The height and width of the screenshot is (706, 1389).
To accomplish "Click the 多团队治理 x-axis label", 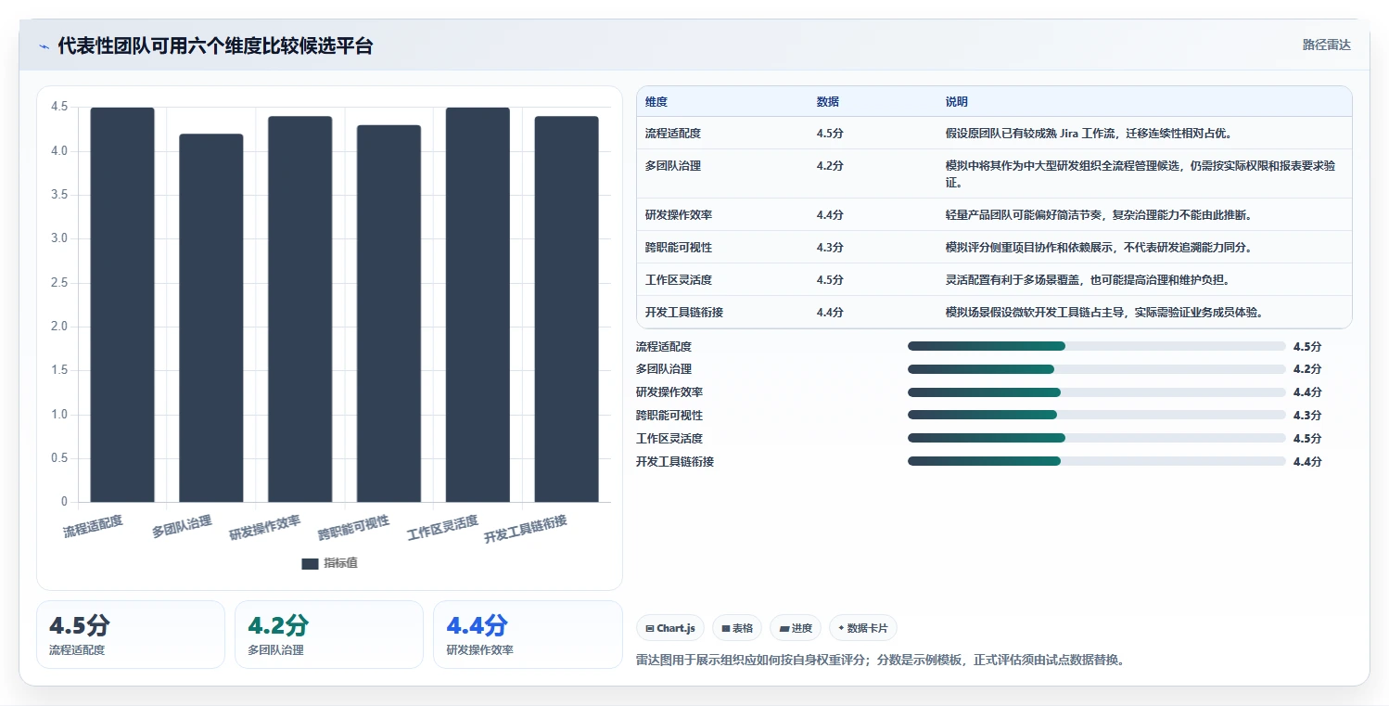I will [x=182, y=526].
